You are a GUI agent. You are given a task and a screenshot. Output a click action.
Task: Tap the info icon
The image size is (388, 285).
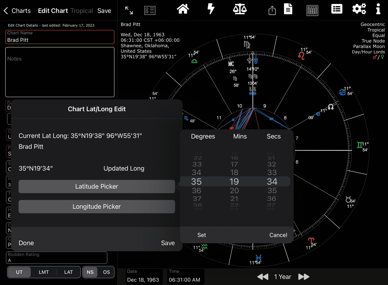(x=378, y=9)
